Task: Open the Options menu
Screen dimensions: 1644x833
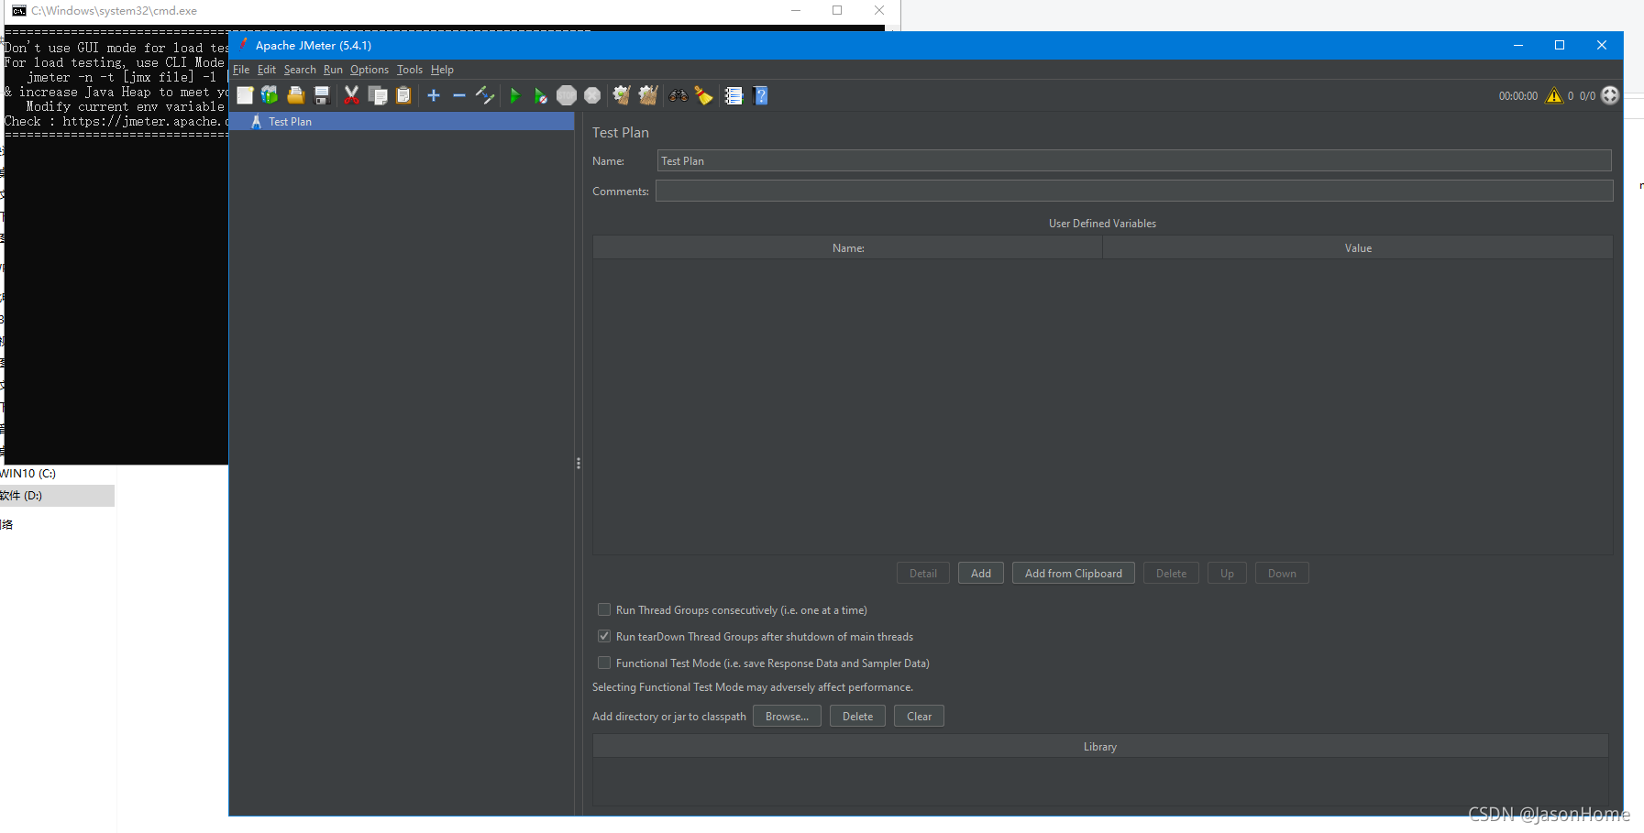Action: click(370, 70)
